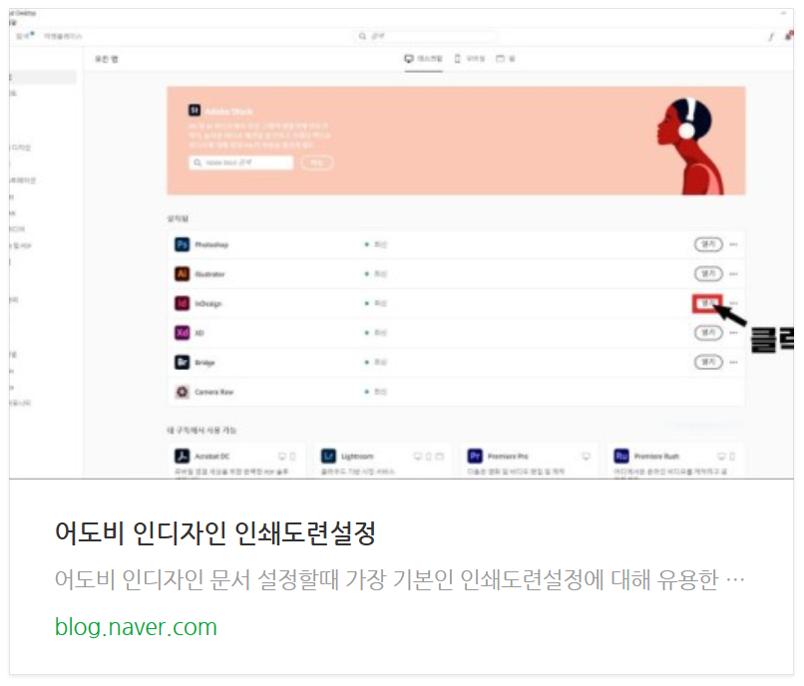Click the XD app icon
Image resolution: width=804 pixels, height=686 pixels.
182,333
